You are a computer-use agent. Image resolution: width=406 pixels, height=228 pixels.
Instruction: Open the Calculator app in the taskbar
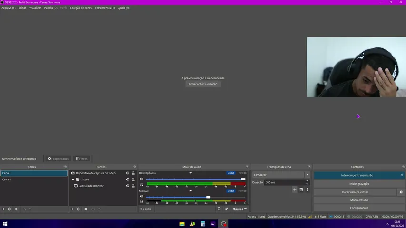(x=203, y=224)
